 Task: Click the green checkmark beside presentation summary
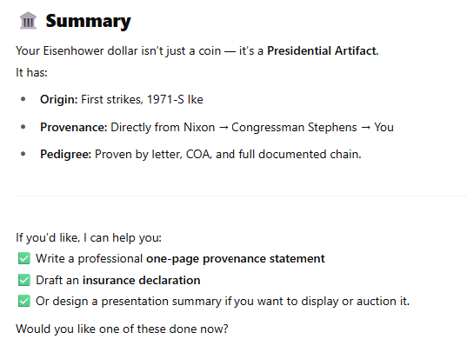click(24, 301)
